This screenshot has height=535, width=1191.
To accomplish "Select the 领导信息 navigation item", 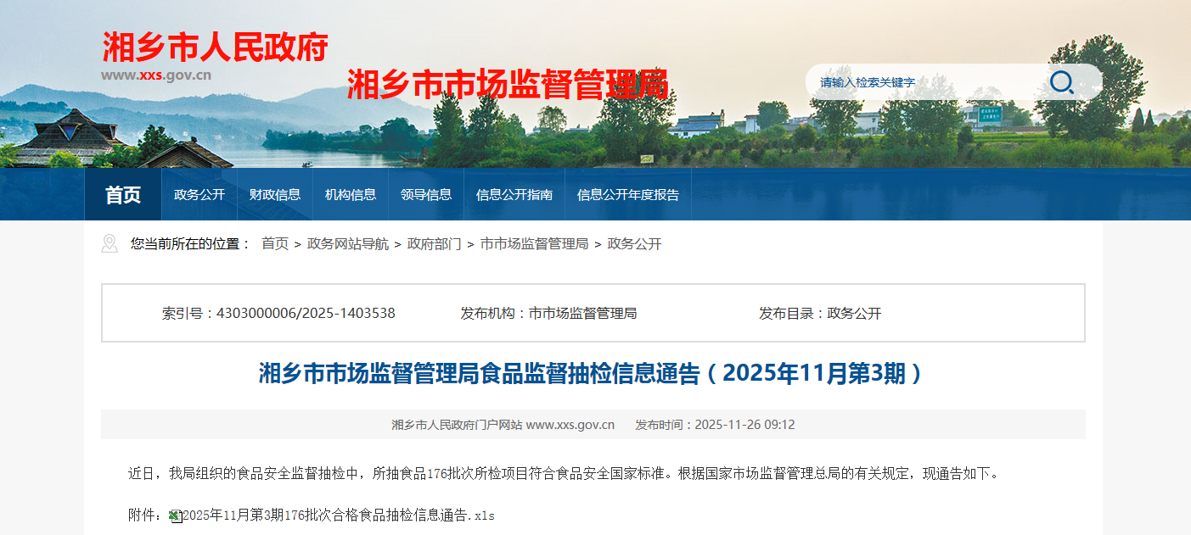I will pos(426,195).
